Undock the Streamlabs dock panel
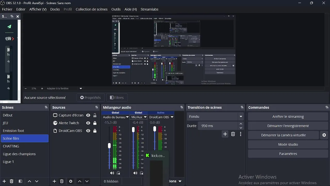Viewport: 330px width, 186px height. coord(12,16)
